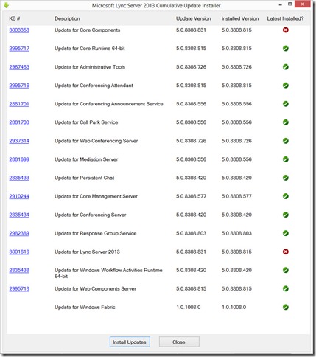The width and height of the screenshot is (316, 357).
Task: Click green checkmark for Call Park Service
Action: tap(285, 122)
